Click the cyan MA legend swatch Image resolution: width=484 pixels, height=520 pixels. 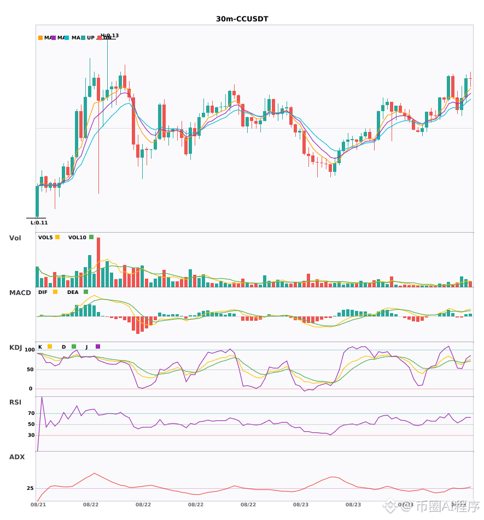pos(67,38)
